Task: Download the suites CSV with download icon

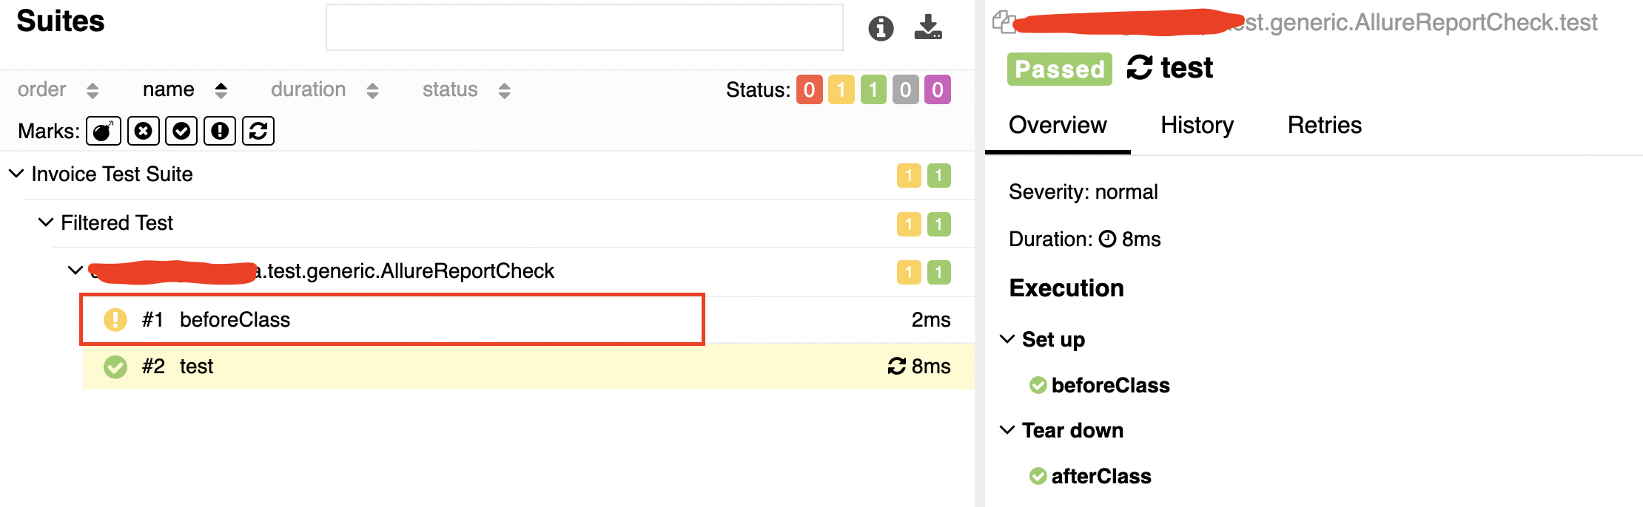Action: [x=928, y=27]
